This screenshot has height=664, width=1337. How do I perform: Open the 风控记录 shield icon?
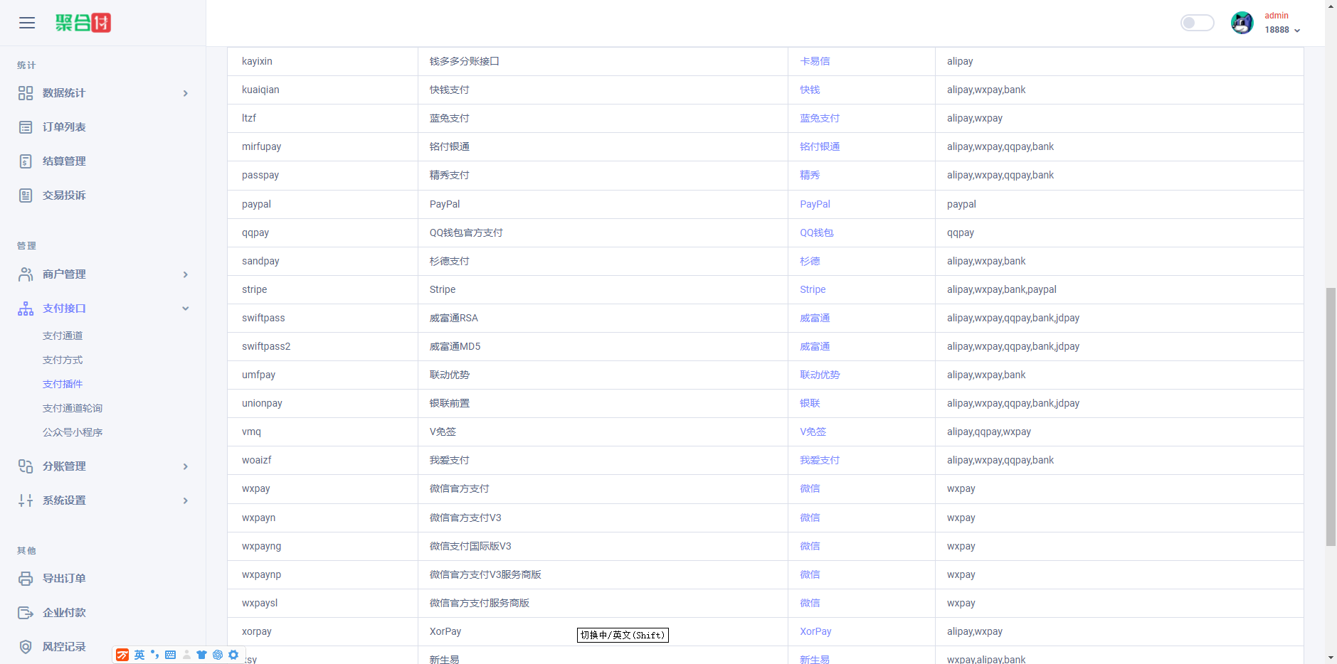pyautogui.click(x=26, y=647)
